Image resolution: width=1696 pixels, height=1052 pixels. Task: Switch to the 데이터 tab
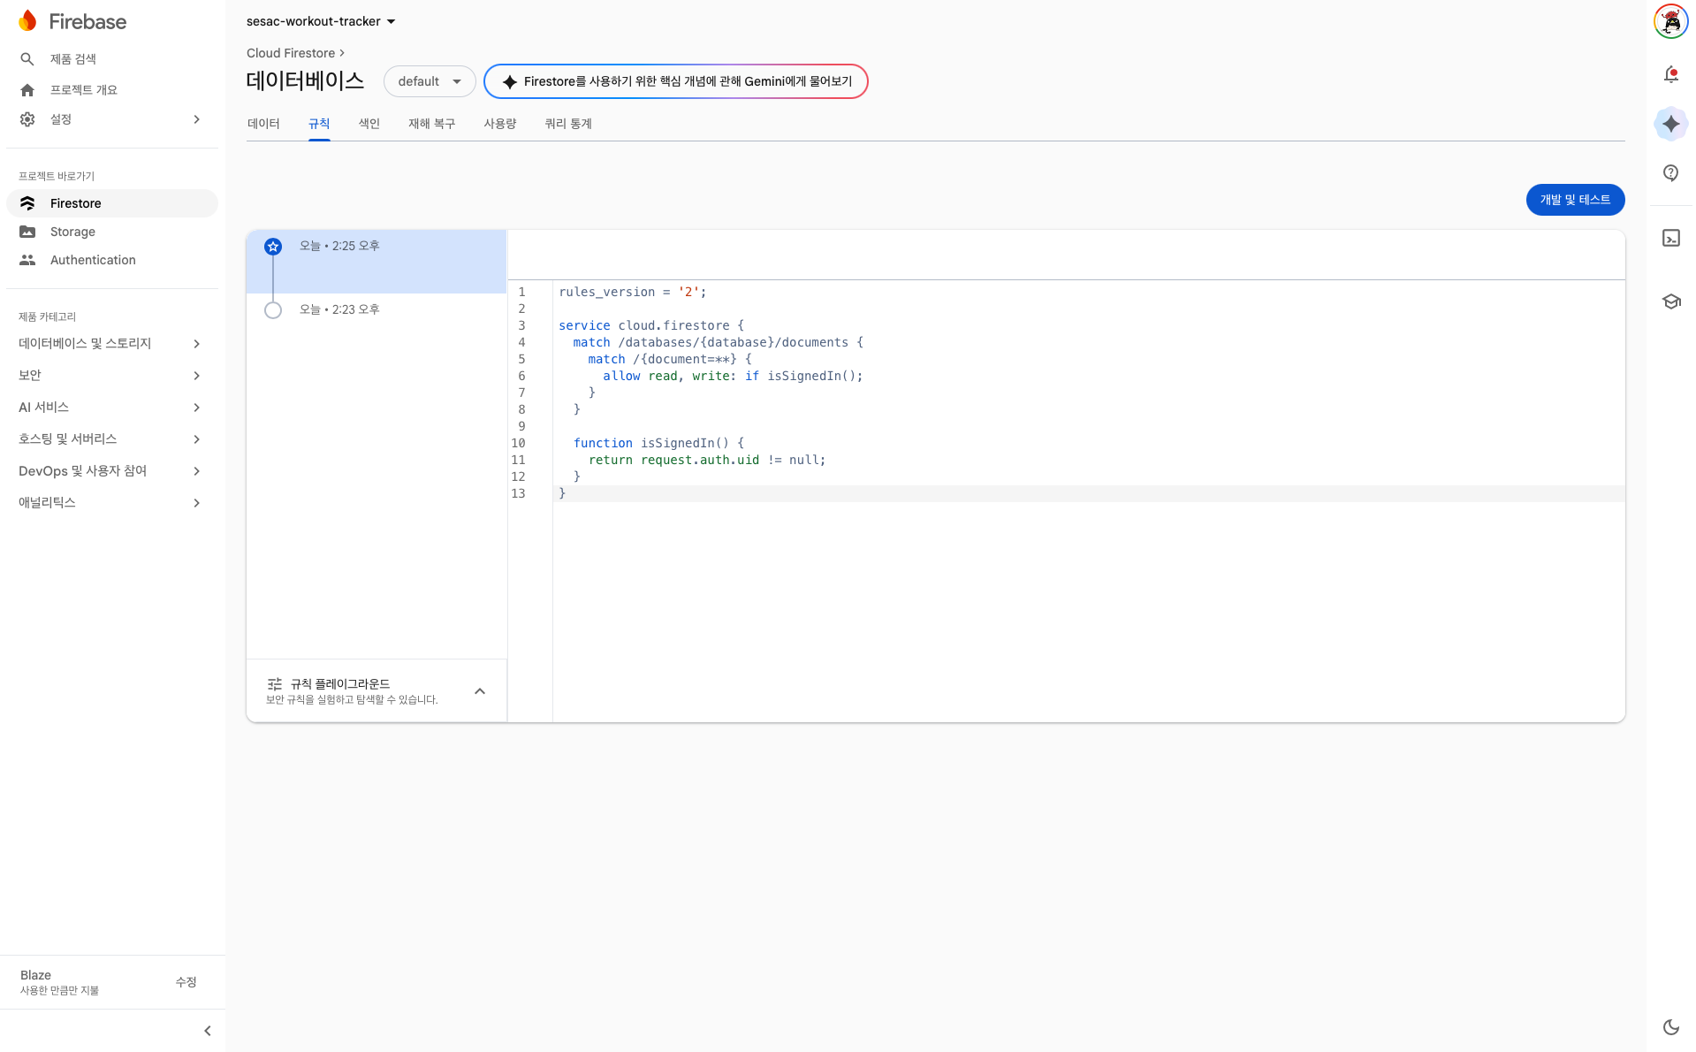click(263, 124)
